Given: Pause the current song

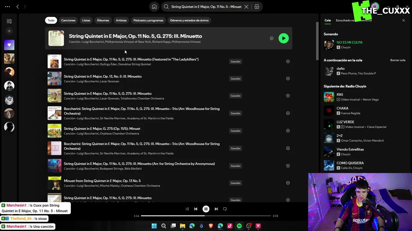Looking at the screenshot, I should [206, 209].
